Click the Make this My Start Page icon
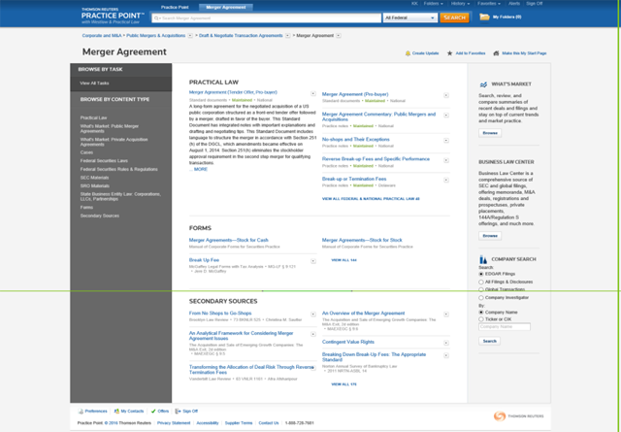The width and height of the screenshot is (621, 432). [497, 53]
